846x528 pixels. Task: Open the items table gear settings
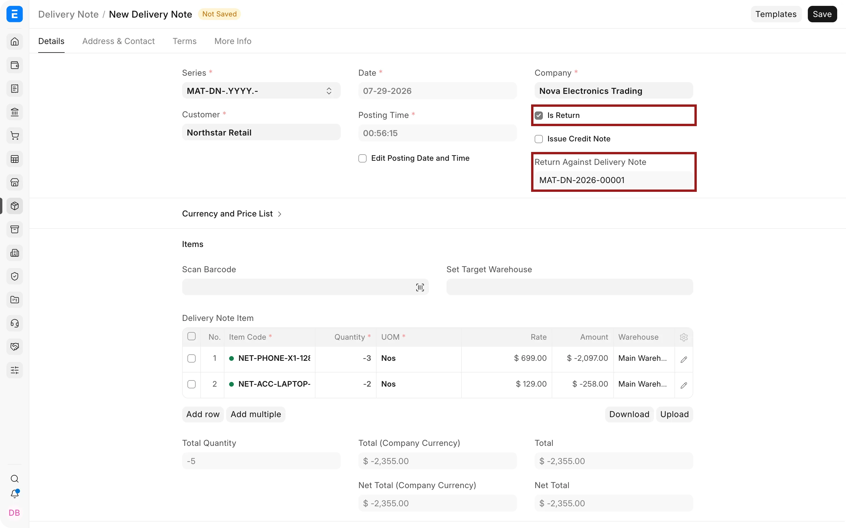[684, 337]
